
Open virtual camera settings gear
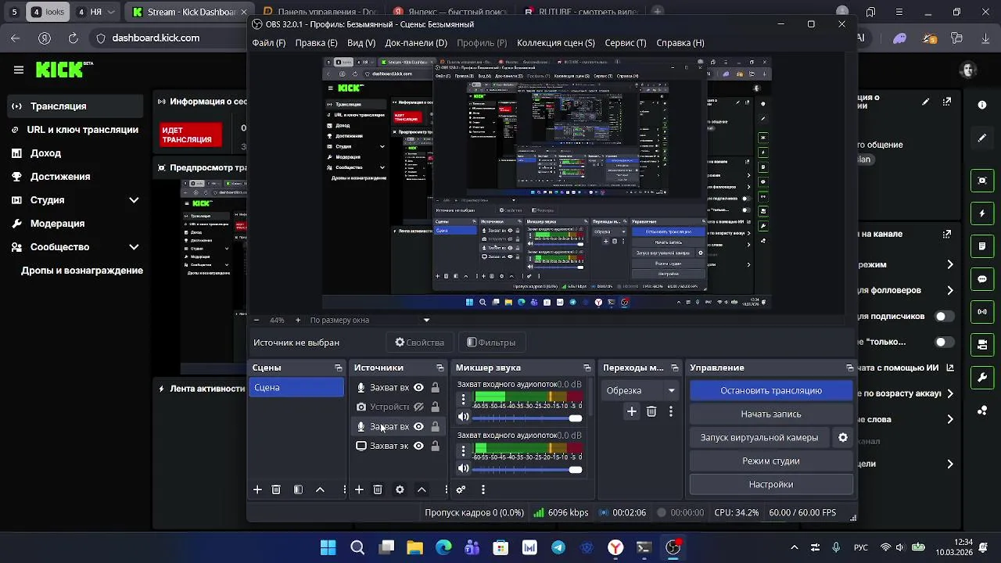click(843, 438)
